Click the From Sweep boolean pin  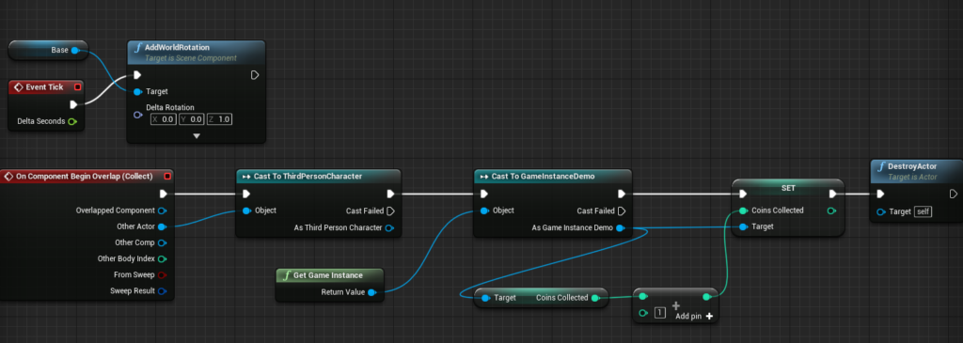pyautogui.click(x=162, y=275)
